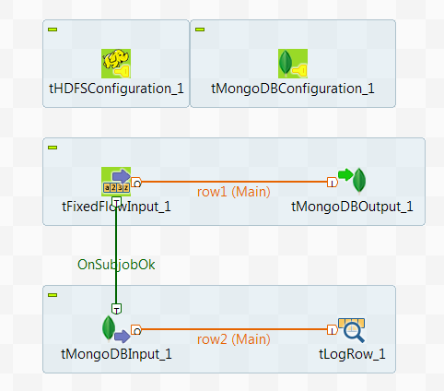The height and width of the screenshot is (391, 444).
Task: Select the tMongoDBInput_1 component icon
Action: point(116,329)
